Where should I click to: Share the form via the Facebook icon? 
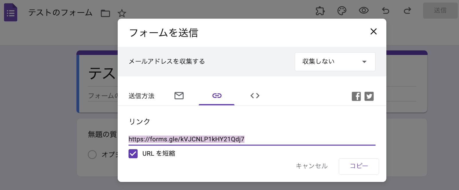tap(356, 96)
